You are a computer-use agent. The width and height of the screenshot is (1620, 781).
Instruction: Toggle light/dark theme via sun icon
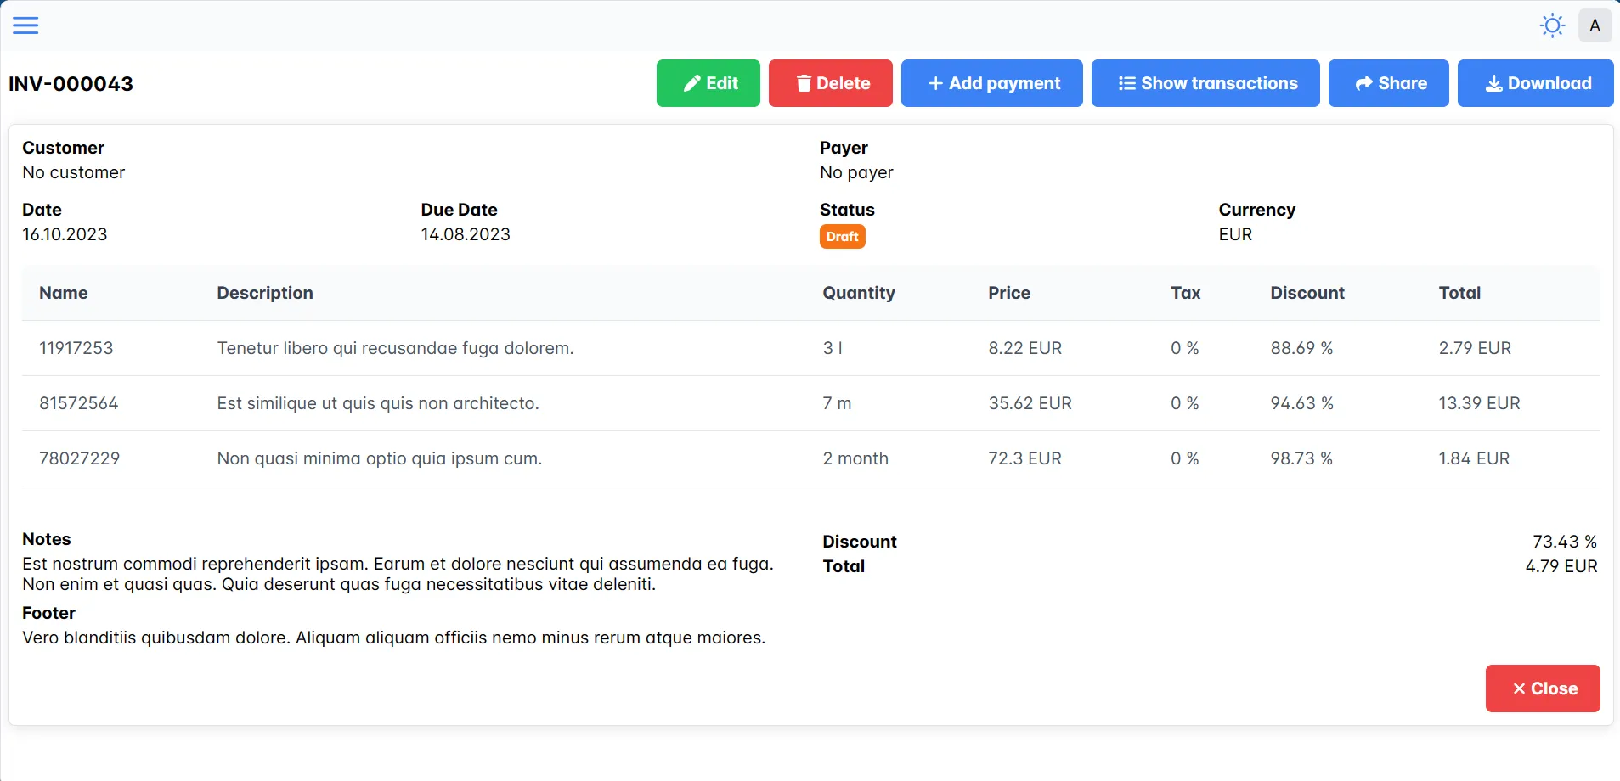[x=1551, y=25]
